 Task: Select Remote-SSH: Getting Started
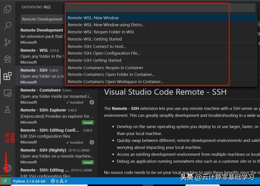tap(162, 60)
